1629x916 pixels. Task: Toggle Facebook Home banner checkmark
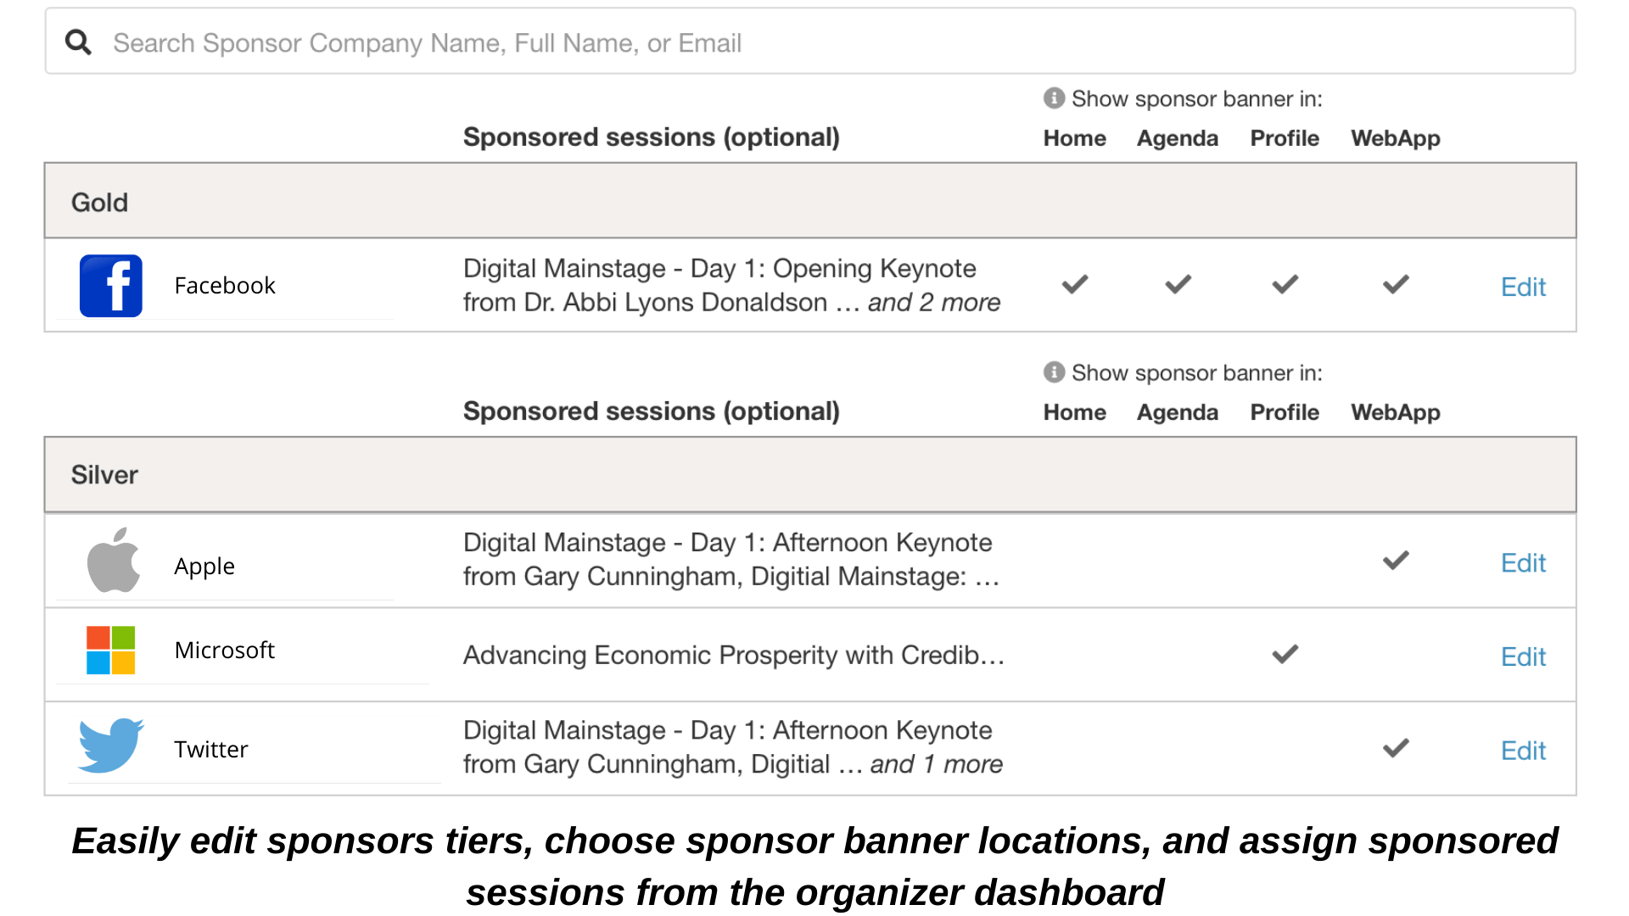tap(1075, 285)
